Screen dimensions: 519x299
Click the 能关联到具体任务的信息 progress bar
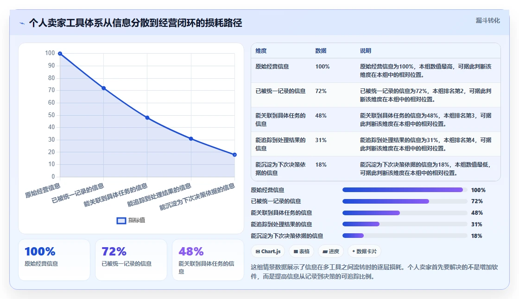click(x=405, y=213)
